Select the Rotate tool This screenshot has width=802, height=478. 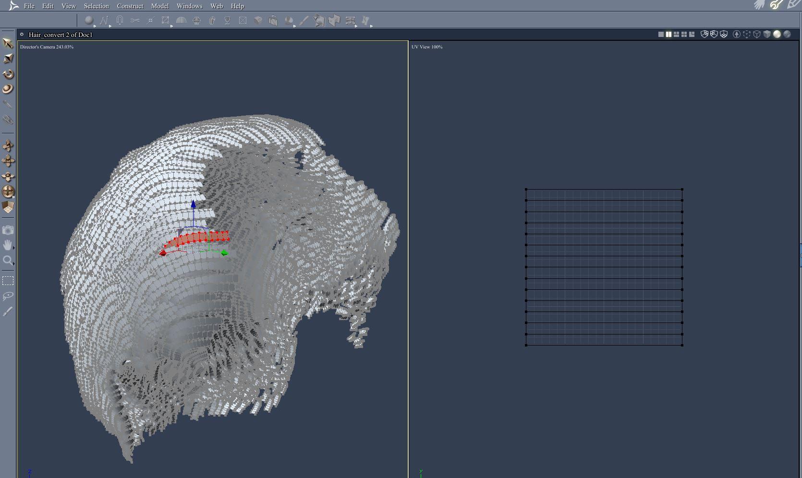(x=8, y=74)
